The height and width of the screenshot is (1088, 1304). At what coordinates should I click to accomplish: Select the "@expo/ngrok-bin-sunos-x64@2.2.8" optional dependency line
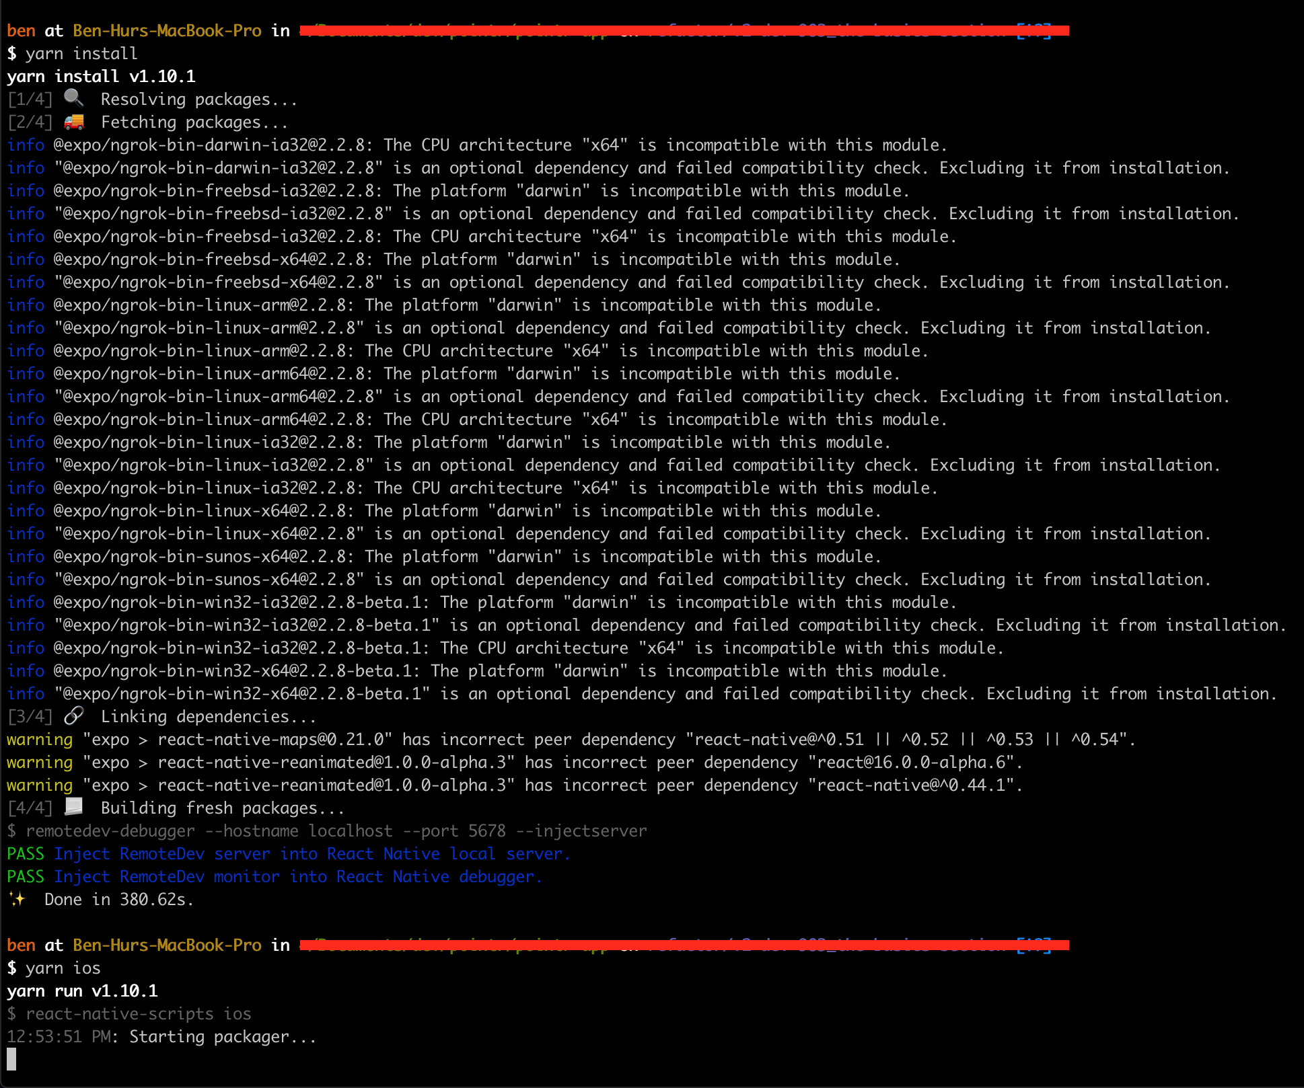point(609,580)
